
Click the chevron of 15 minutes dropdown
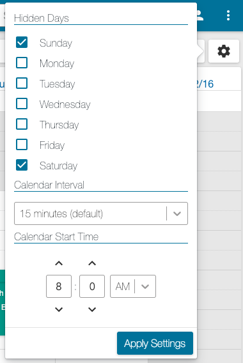click(177, 213)
